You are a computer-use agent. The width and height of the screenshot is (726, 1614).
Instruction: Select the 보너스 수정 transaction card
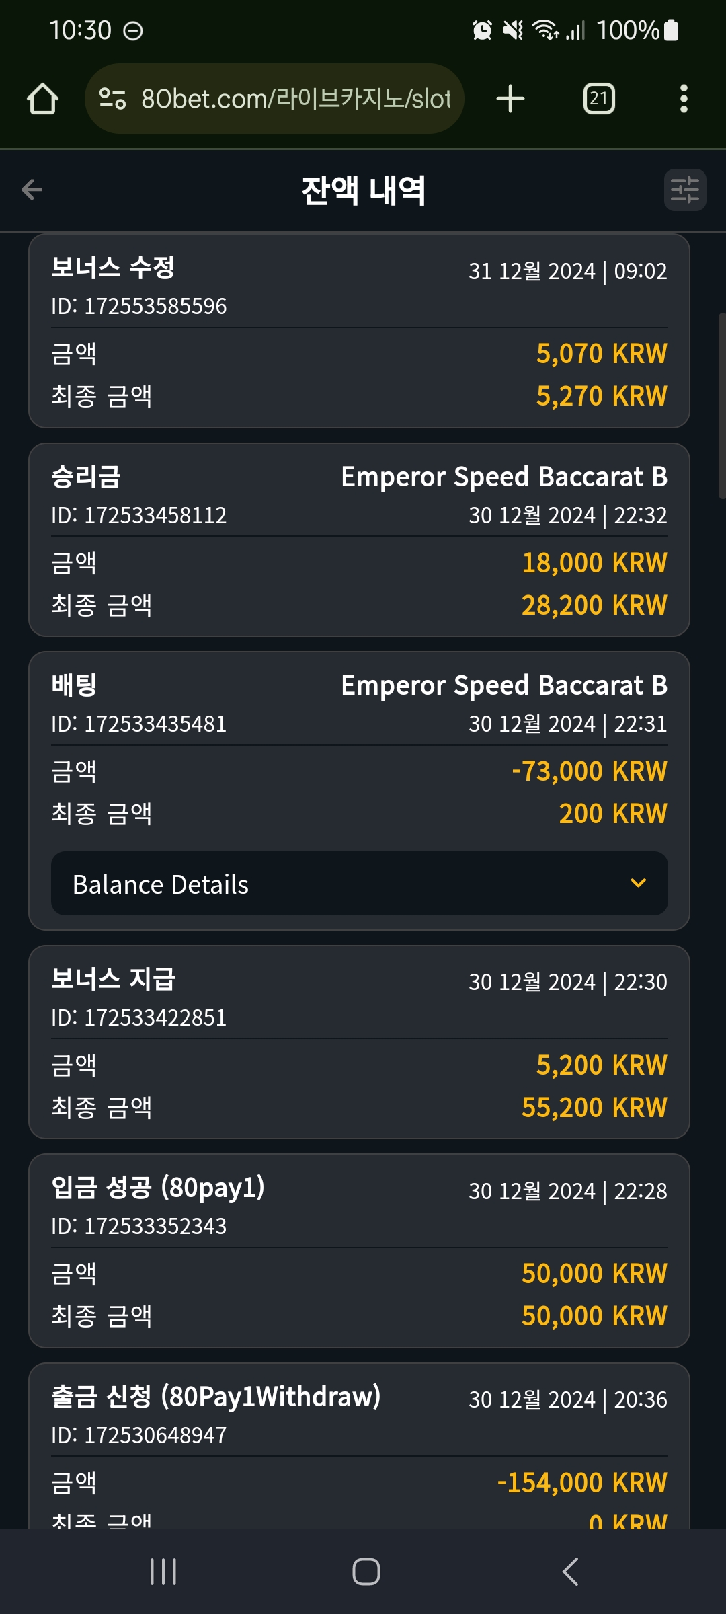pyautogui.click(x=360, y=331)
